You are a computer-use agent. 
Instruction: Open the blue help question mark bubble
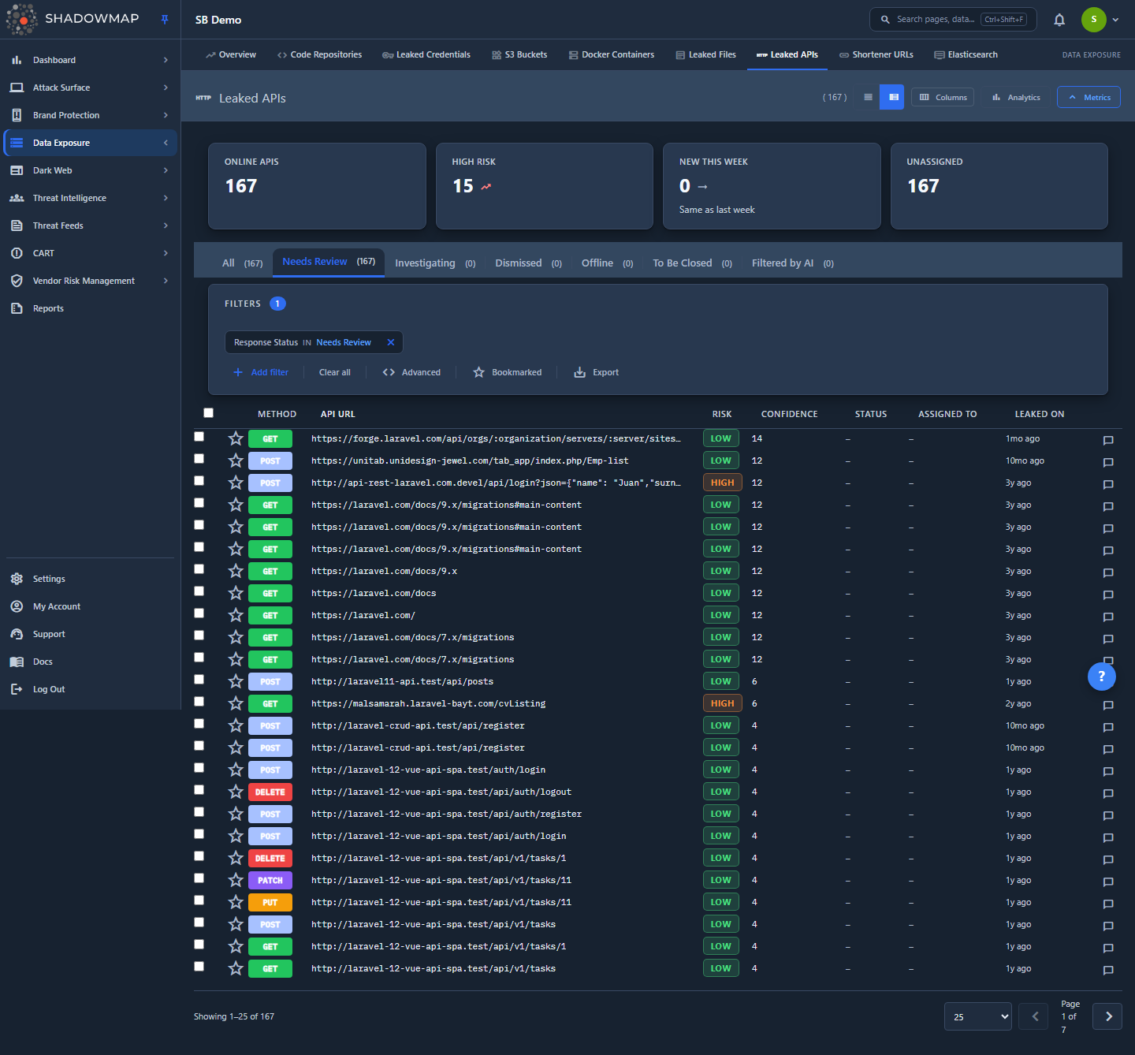[1101, 676]
